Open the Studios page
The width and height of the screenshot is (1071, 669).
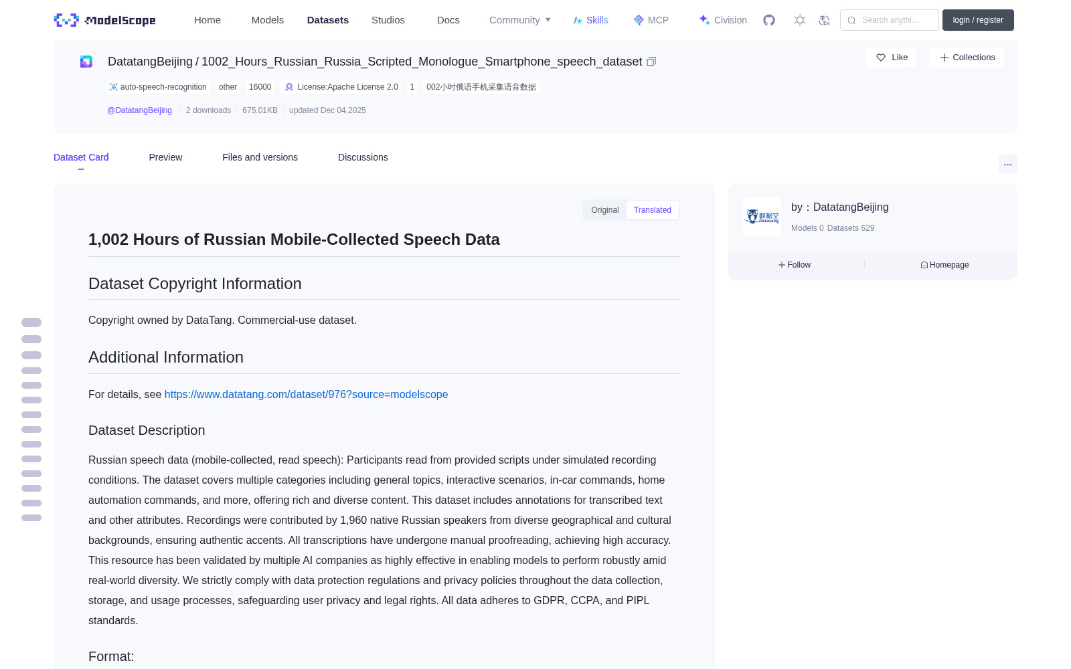click(388, 20)
